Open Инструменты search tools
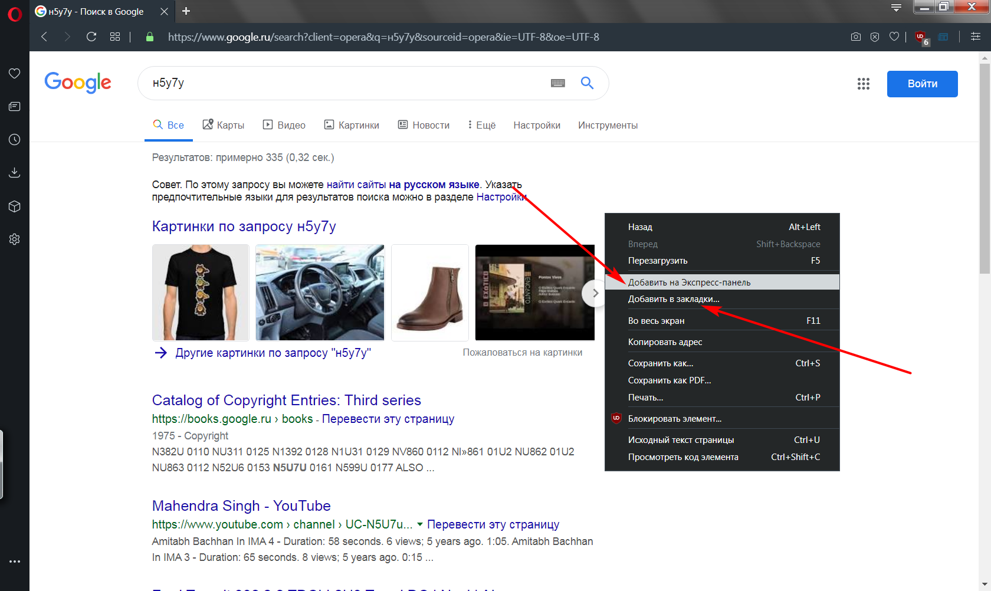Screen dimensions: 991x591 point(608,125)
